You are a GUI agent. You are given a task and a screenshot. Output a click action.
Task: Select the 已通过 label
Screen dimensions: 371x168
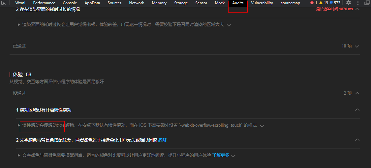click(19, 46)
